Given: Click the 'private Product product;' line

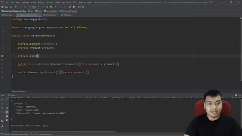Looking at the screenshot, I should tap(36, 48).
